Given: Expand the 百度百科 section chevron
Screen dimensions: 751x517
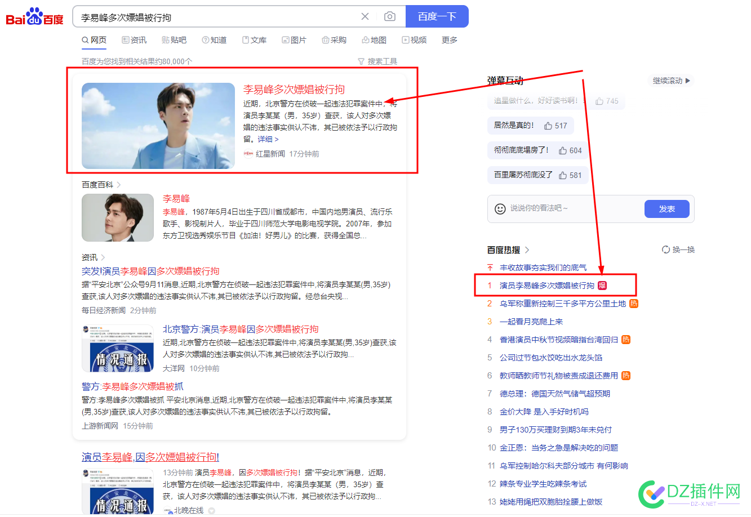Looking at the screenshot, I should [119, 185].
